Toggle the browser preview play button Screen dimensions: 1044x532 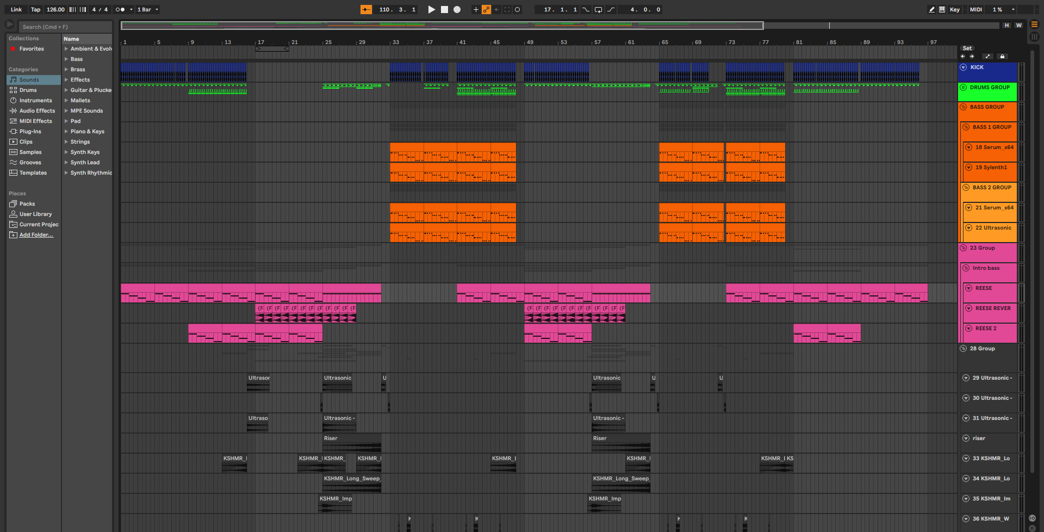pos(9,24)
